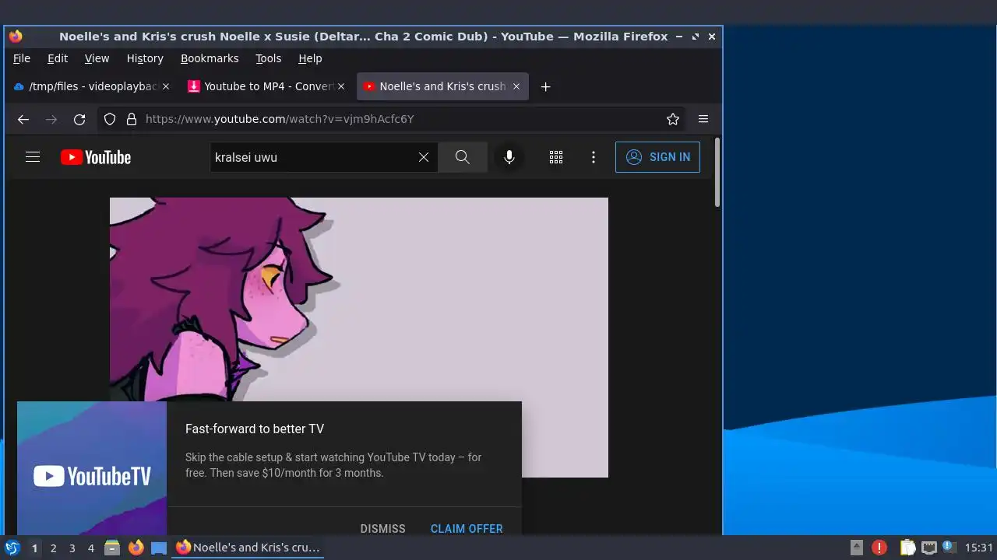Close the Youtube to MP4 tab
This screenshot has height=560, width=997.
pos(340,86)
